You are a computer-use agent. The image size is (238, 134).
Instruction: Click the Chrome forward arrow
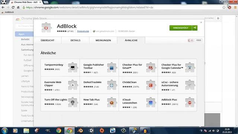(8, 7)
